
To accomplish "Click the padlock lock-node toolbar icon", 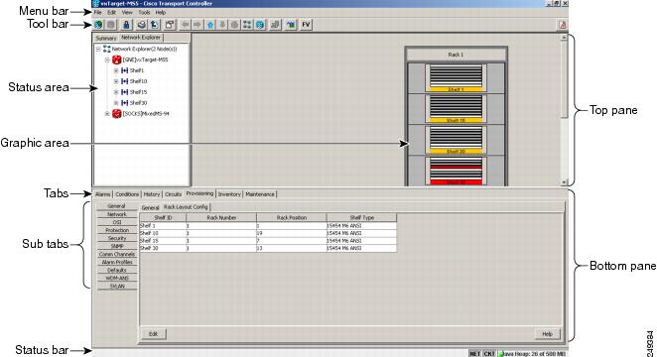I will tap(126, 25).
